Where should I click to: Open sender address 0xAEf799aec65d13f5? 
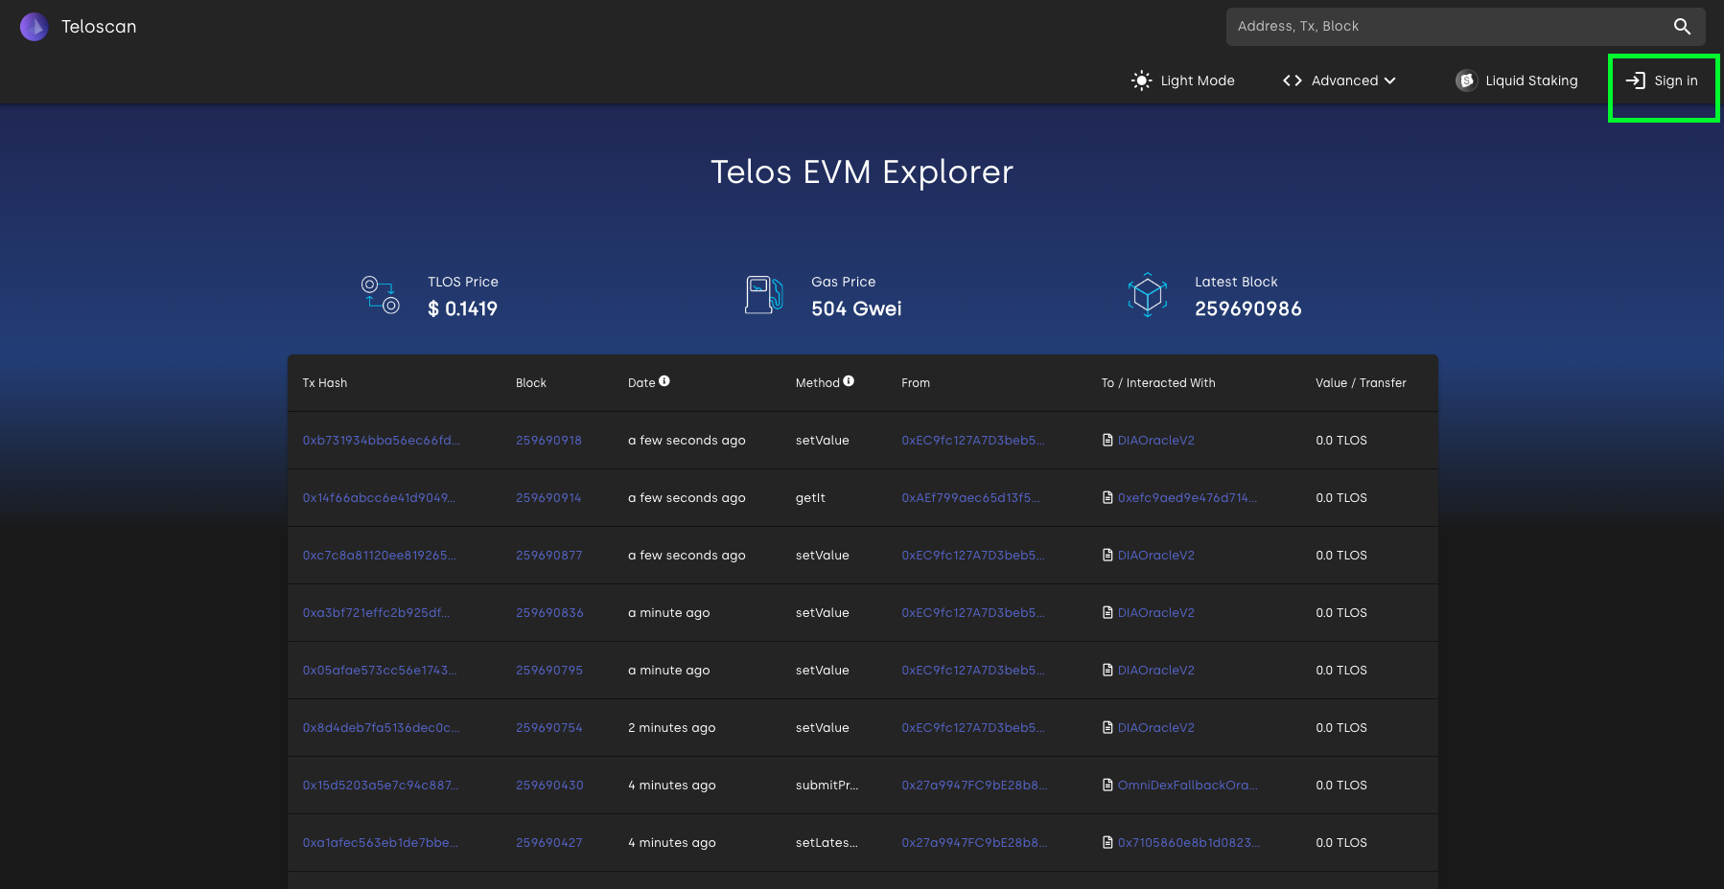[x=970, y=498]
